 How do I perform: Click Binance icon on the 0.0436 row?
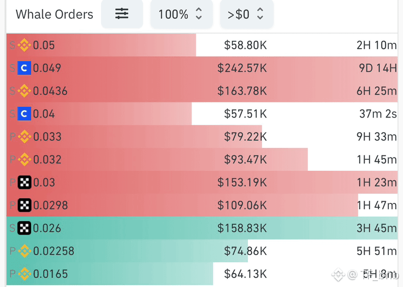pos(24,91)
